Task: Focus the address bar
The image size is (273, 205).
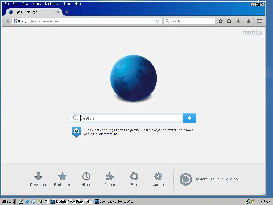Action: (x=91, y=21)
